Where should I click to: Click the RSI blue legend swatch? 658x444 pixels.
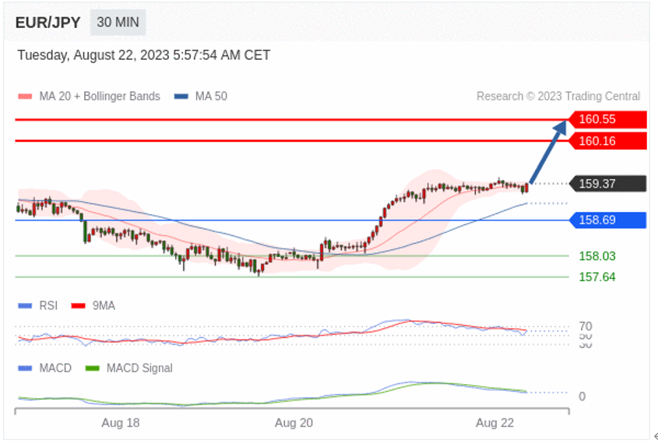[x=25, y=305]
